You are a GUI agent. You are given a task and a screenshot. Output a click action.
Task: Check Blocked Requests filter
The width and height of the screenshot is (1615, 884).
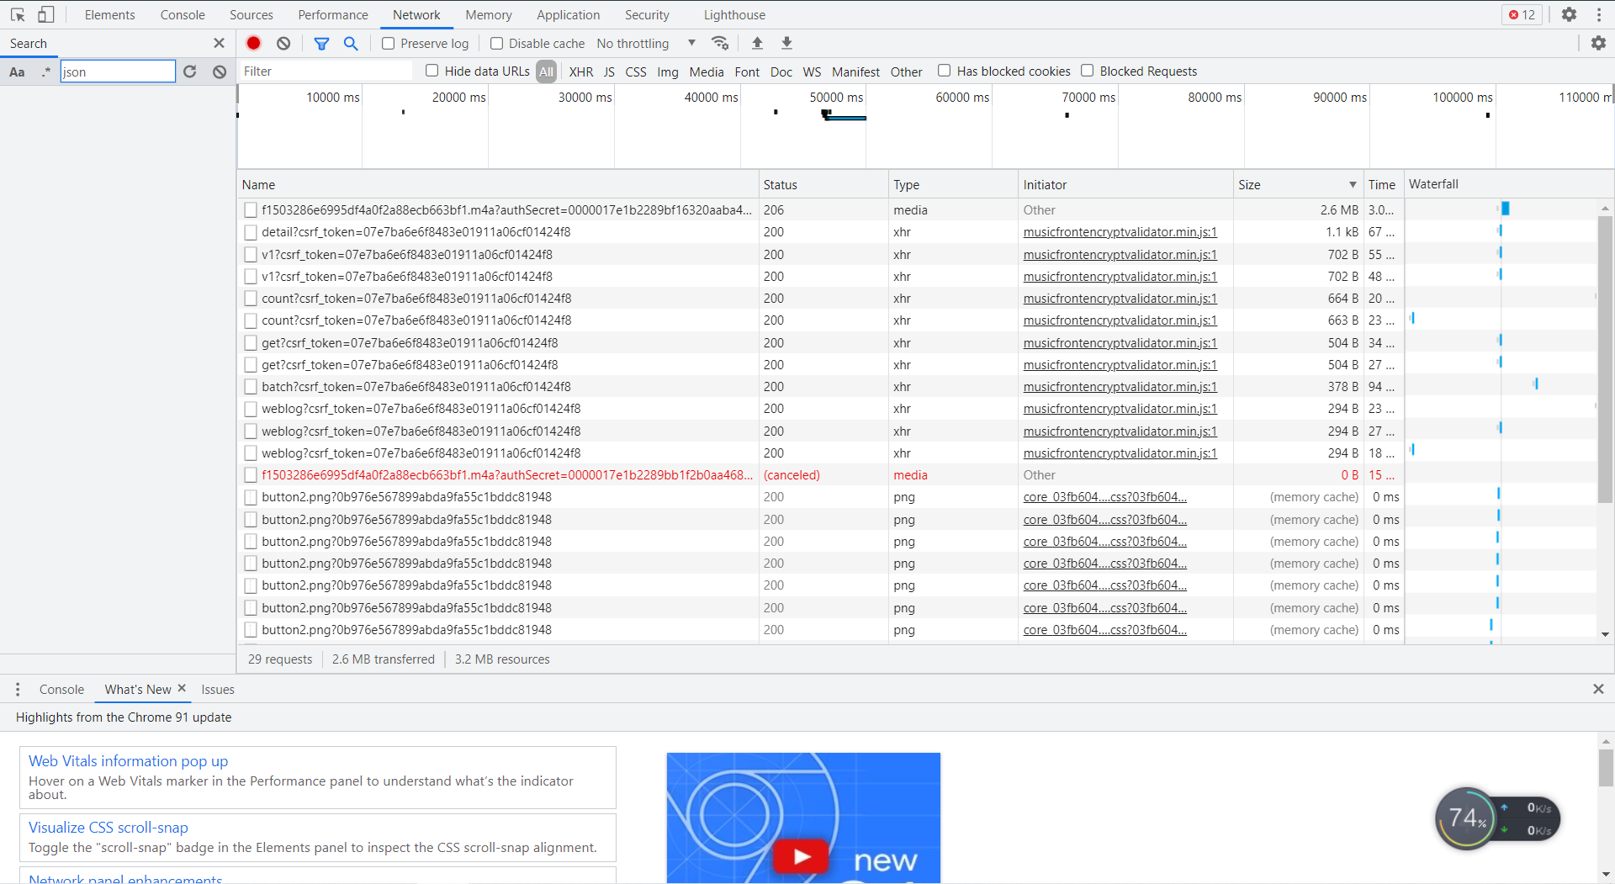pyautogui.click(x=1087, y=71)
